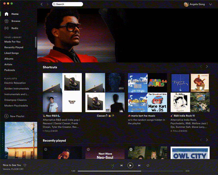Click the Home icon in sidebar
The image size is (218, 175).
point(7,14)
